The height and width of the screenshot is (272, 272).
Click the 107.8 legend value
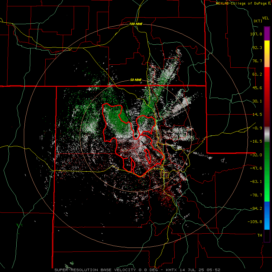click(x=256, y=34)
